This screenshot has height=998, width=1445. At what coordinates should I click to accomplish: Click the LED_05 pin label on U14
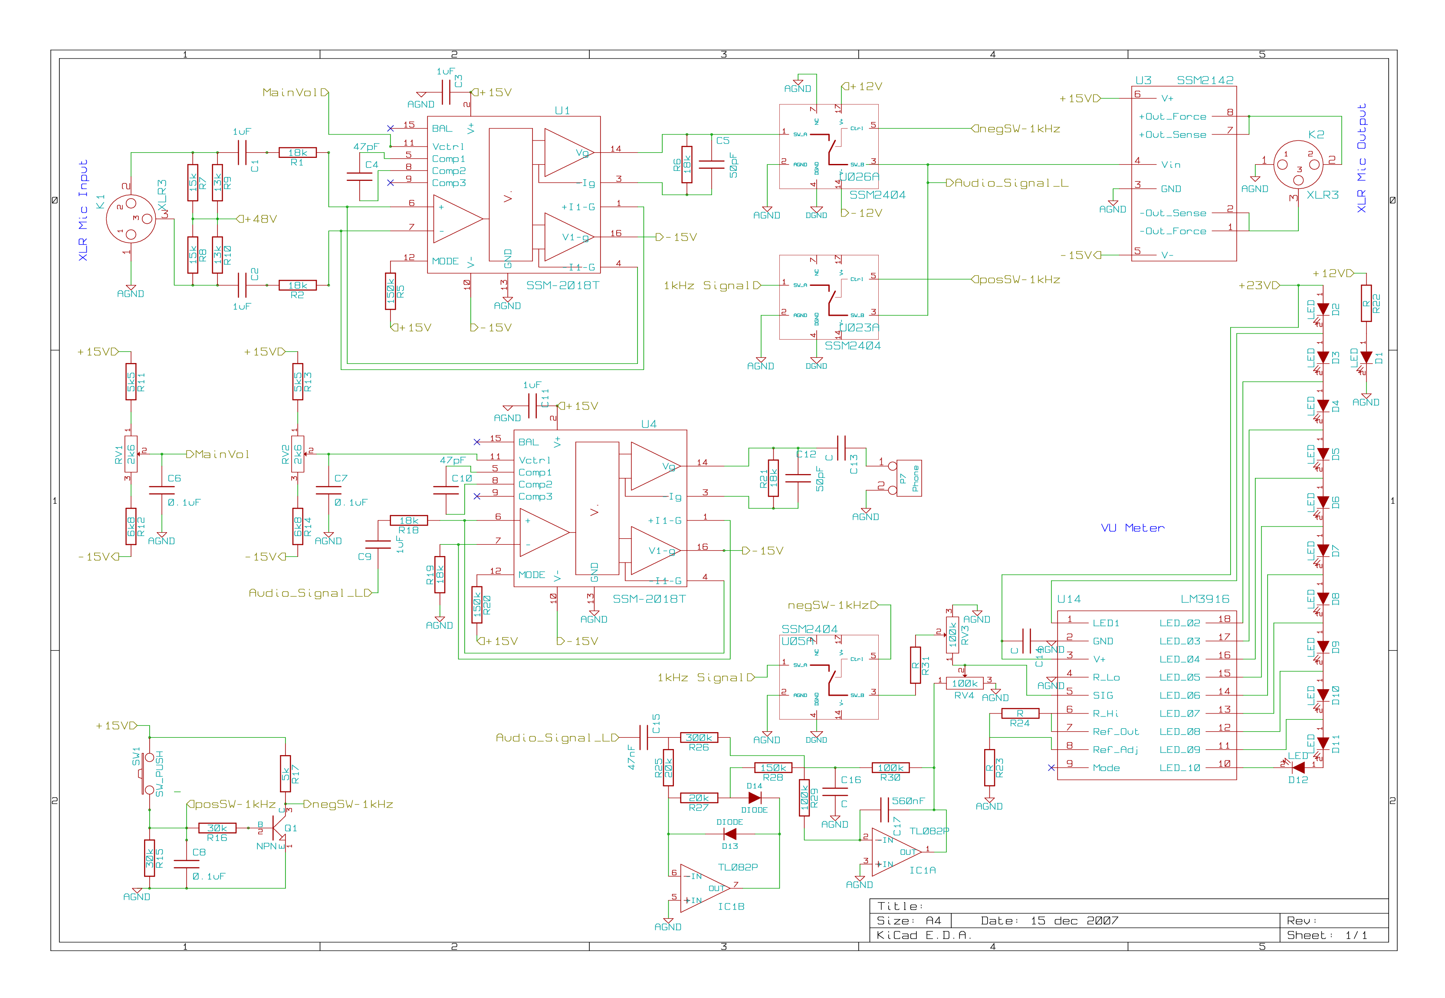click(1180, 677)
